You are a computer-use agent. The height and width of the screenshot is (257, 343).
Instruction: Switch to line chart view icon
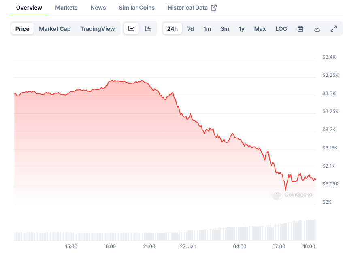click(131, 29)
